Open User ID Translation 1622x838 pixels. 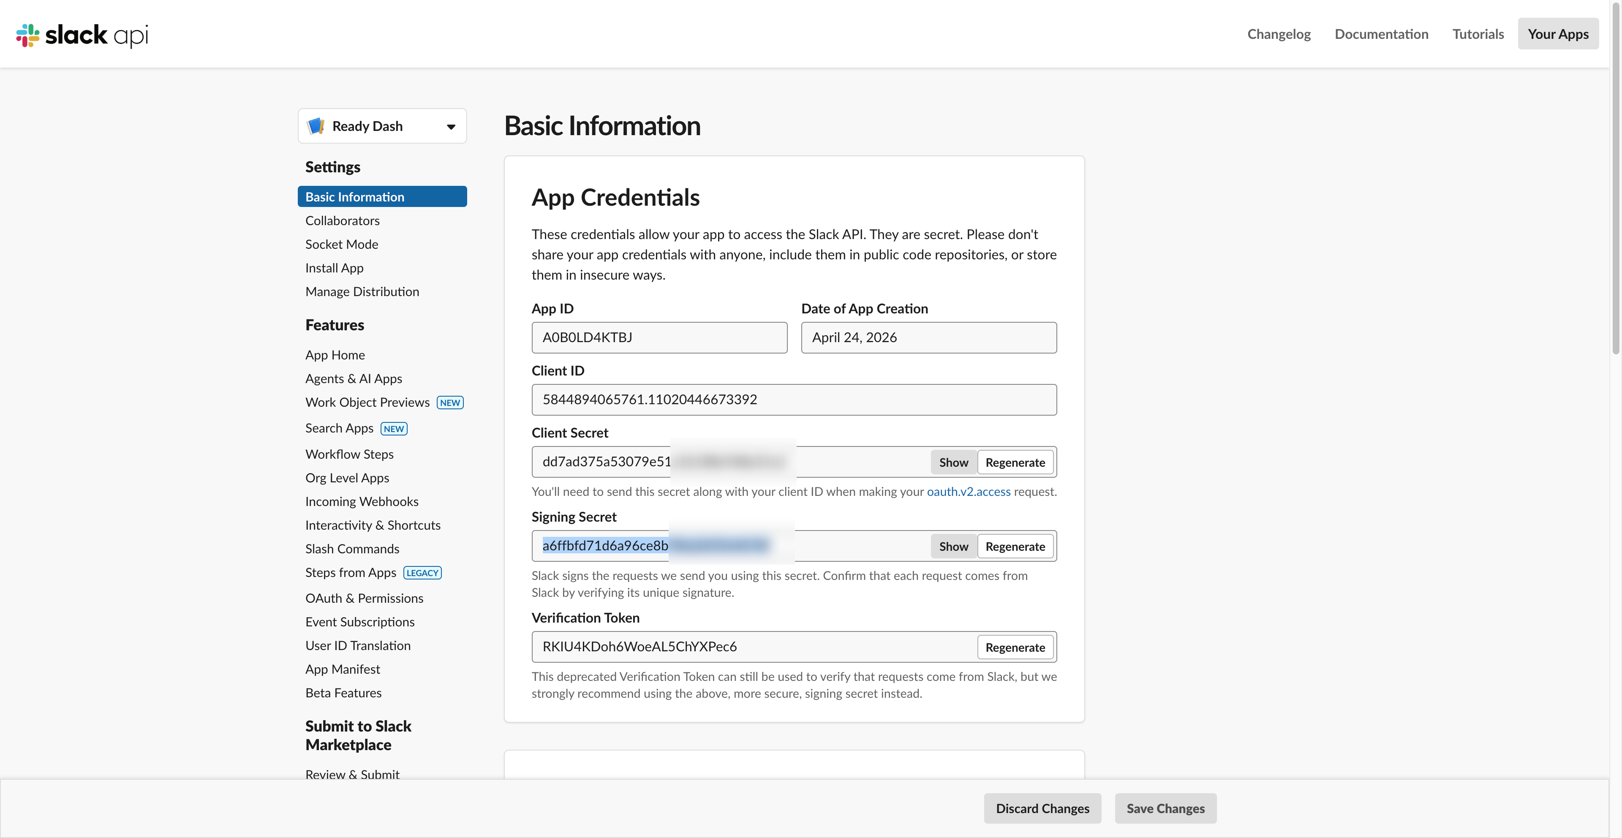358,645
